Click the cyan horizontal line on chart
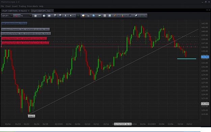Screen dimensions: 211x132 click(187, 59)
